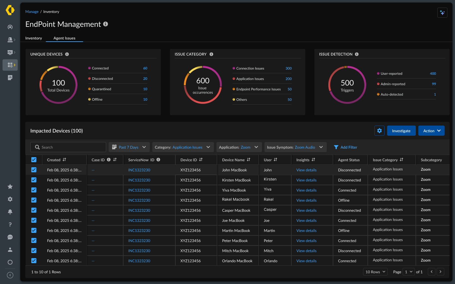
Task: Select the Manage apps sidebar icon
Action: pos(10,65)
